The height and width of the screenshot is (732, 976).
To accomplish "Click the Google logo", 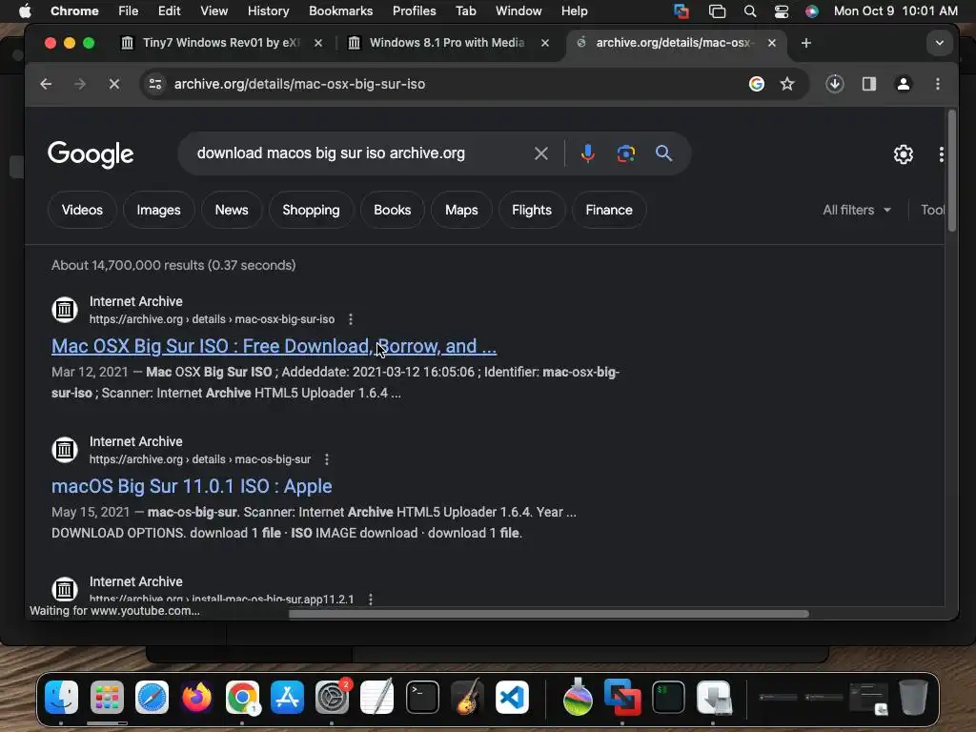I will (x=91, y=153).
